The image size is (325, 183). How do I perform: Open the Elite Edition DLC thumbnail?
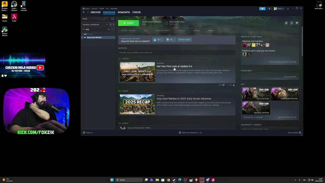point(256,94)
